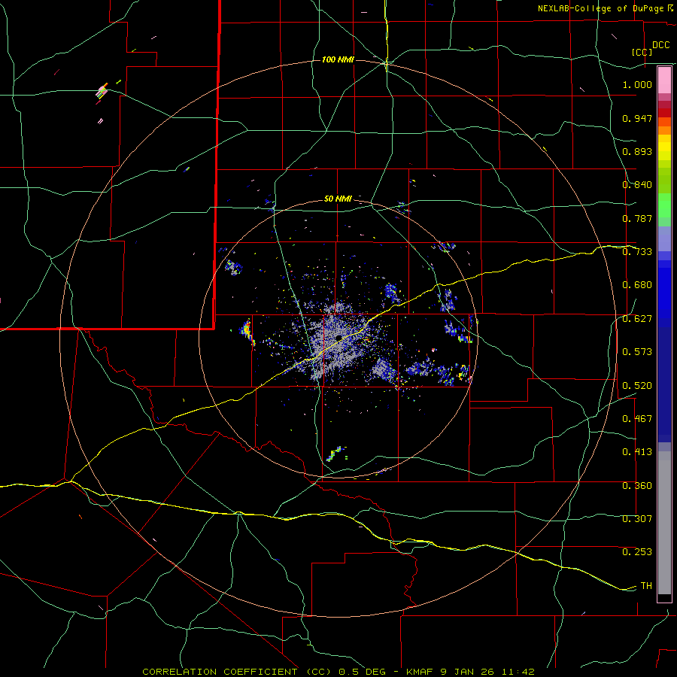
Task: Select the 0.307 scale value
Action: (x=637, y=519)
